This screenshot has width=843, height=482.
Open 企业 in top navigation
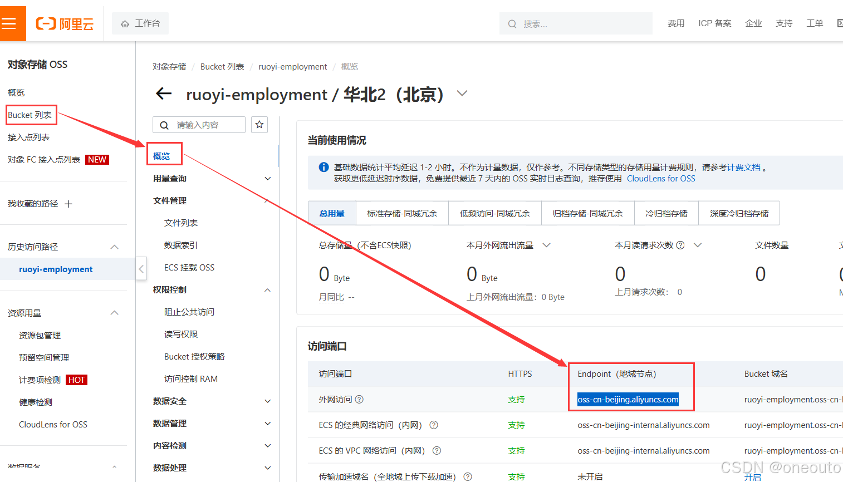753,23
